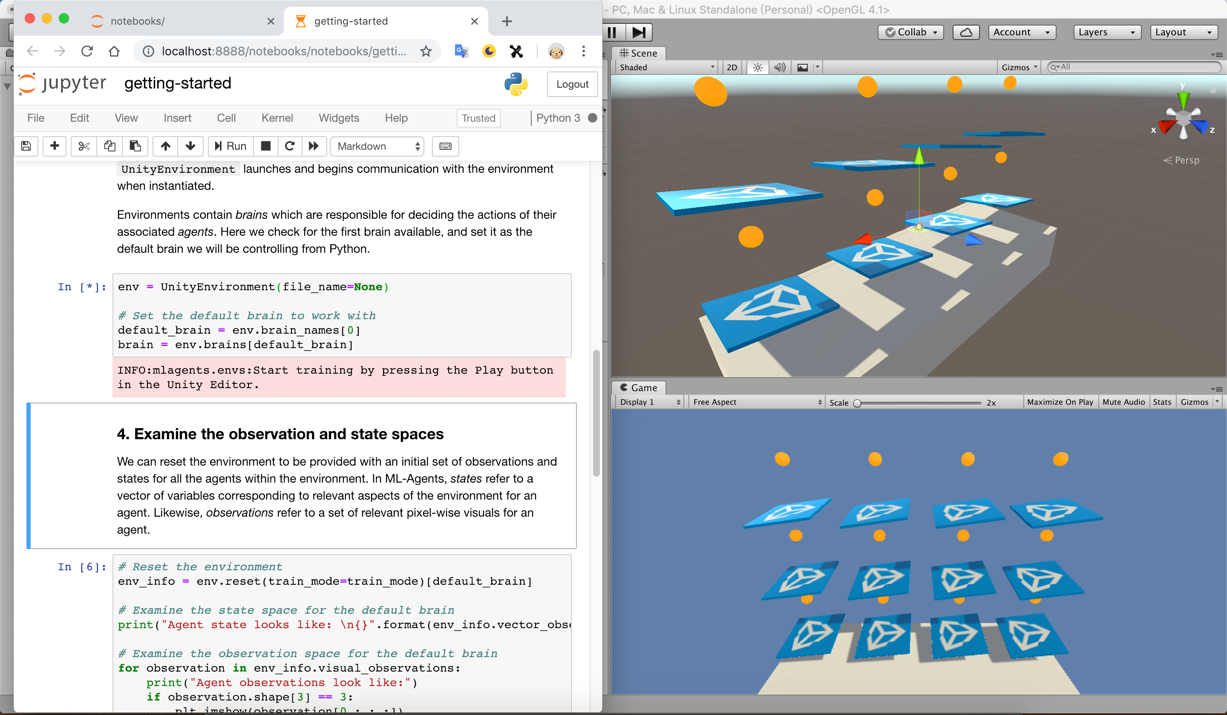Open the Account dropdown in Unity
This screenshot has height=715, width=1227.
coord(1022,32)
